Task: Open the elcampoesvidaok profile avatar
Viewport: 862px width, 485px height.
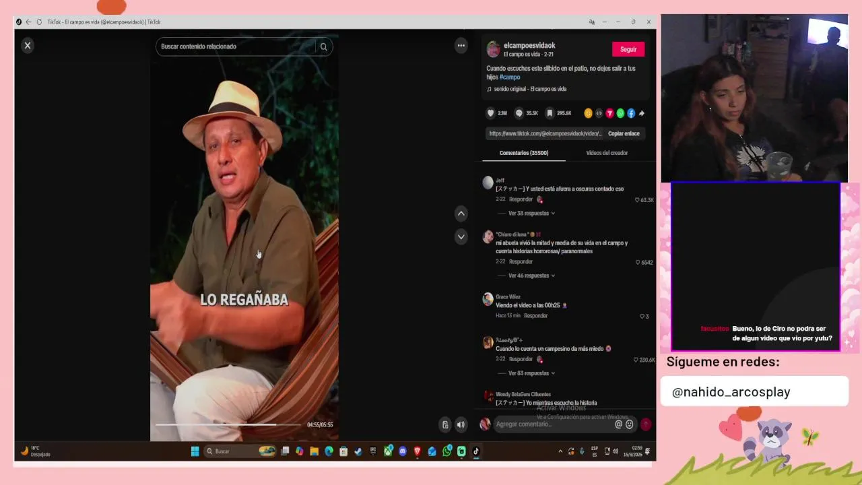Action: coord(494,49)
